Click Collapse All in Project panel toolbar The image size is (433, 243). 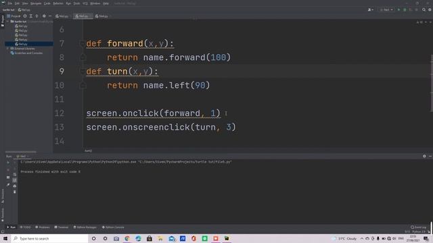pyautogui.click(x=37, y=16)
